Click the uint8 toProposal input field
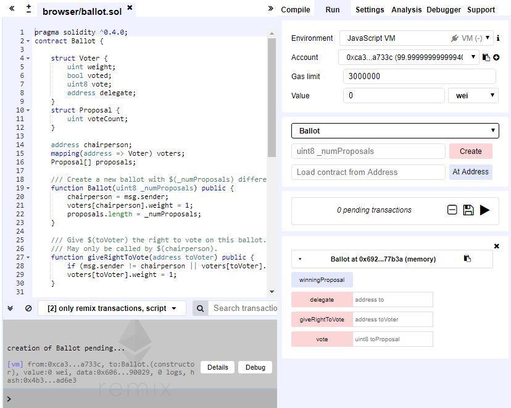Image resolution: width=511 pixels, height=408 pixels. pos(393,339)
